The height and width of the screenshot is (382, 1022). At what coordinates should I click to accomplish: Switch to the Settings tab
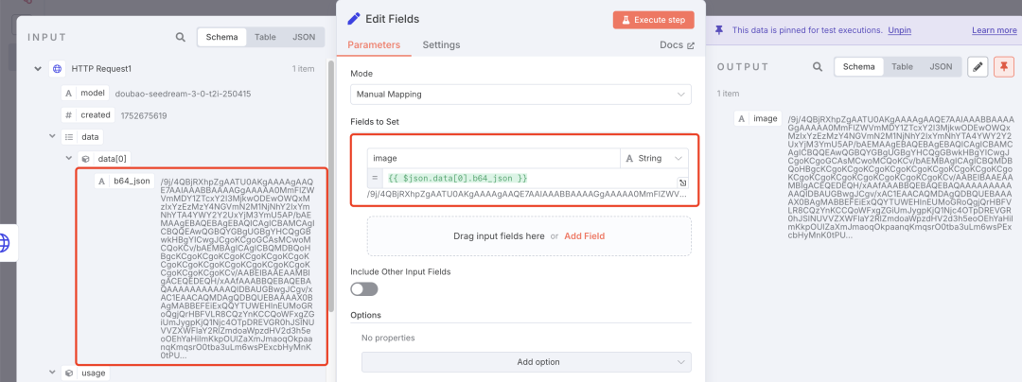point(441,44)
